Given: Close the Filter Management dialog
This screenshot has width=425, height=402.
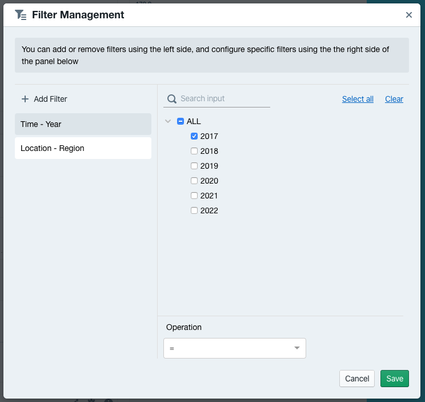Looking at the screenshot, I should point(409,15).
